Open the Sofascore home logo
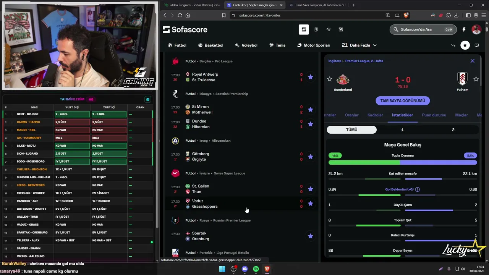Screen dimensions: 489x275 tap(185, 29)
